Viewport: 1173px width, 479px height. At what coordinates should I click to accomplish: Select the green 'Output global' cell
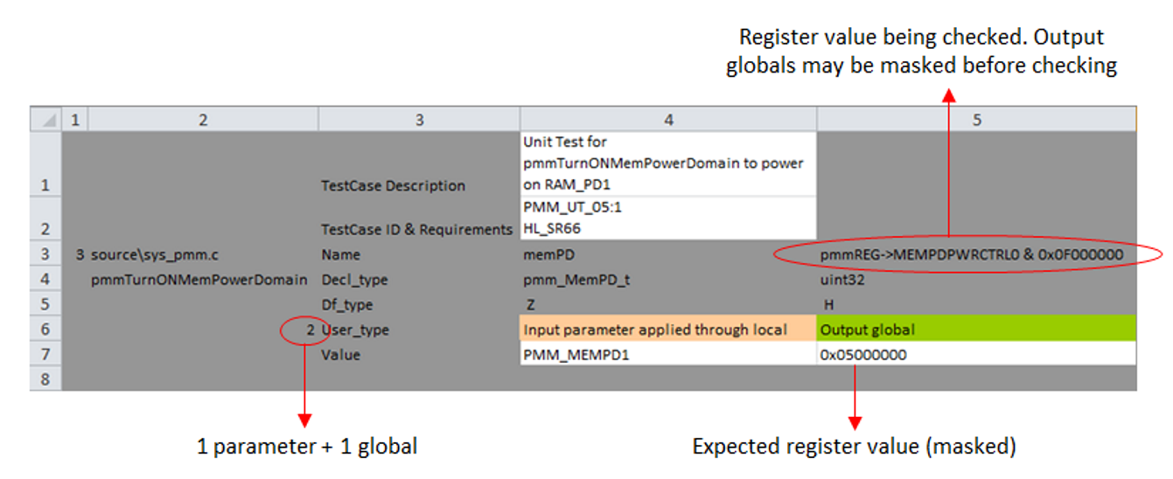[976, 330]
